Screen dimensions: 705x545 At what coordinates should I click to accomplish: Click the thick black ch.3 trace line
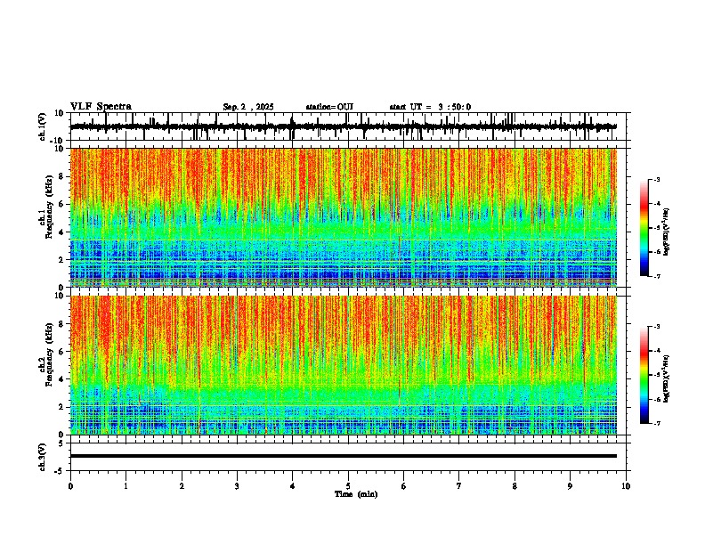(x=344, y=456)
